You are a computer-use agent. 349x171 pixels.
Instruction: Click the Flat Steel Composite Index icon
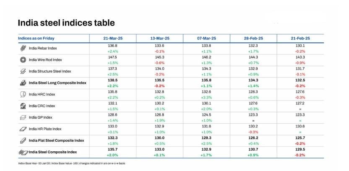pyautogui.click(x=23, y=140)
